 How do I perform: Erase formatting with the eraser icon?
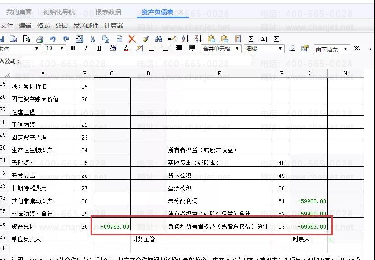(292, 49)
